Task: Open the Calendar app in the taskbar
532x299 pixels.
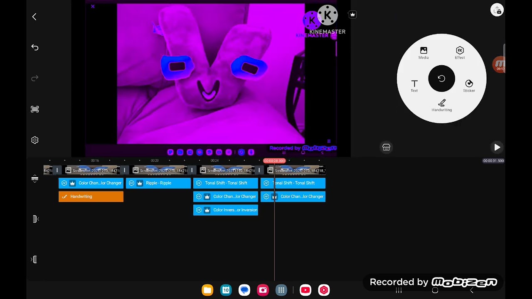Action: pos(226,290)
